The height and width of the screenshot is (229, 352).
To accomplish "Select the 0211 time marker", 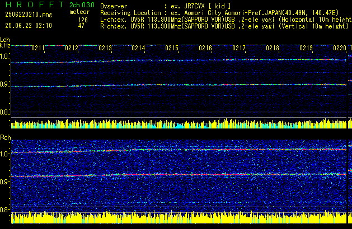I will (38, 48).
